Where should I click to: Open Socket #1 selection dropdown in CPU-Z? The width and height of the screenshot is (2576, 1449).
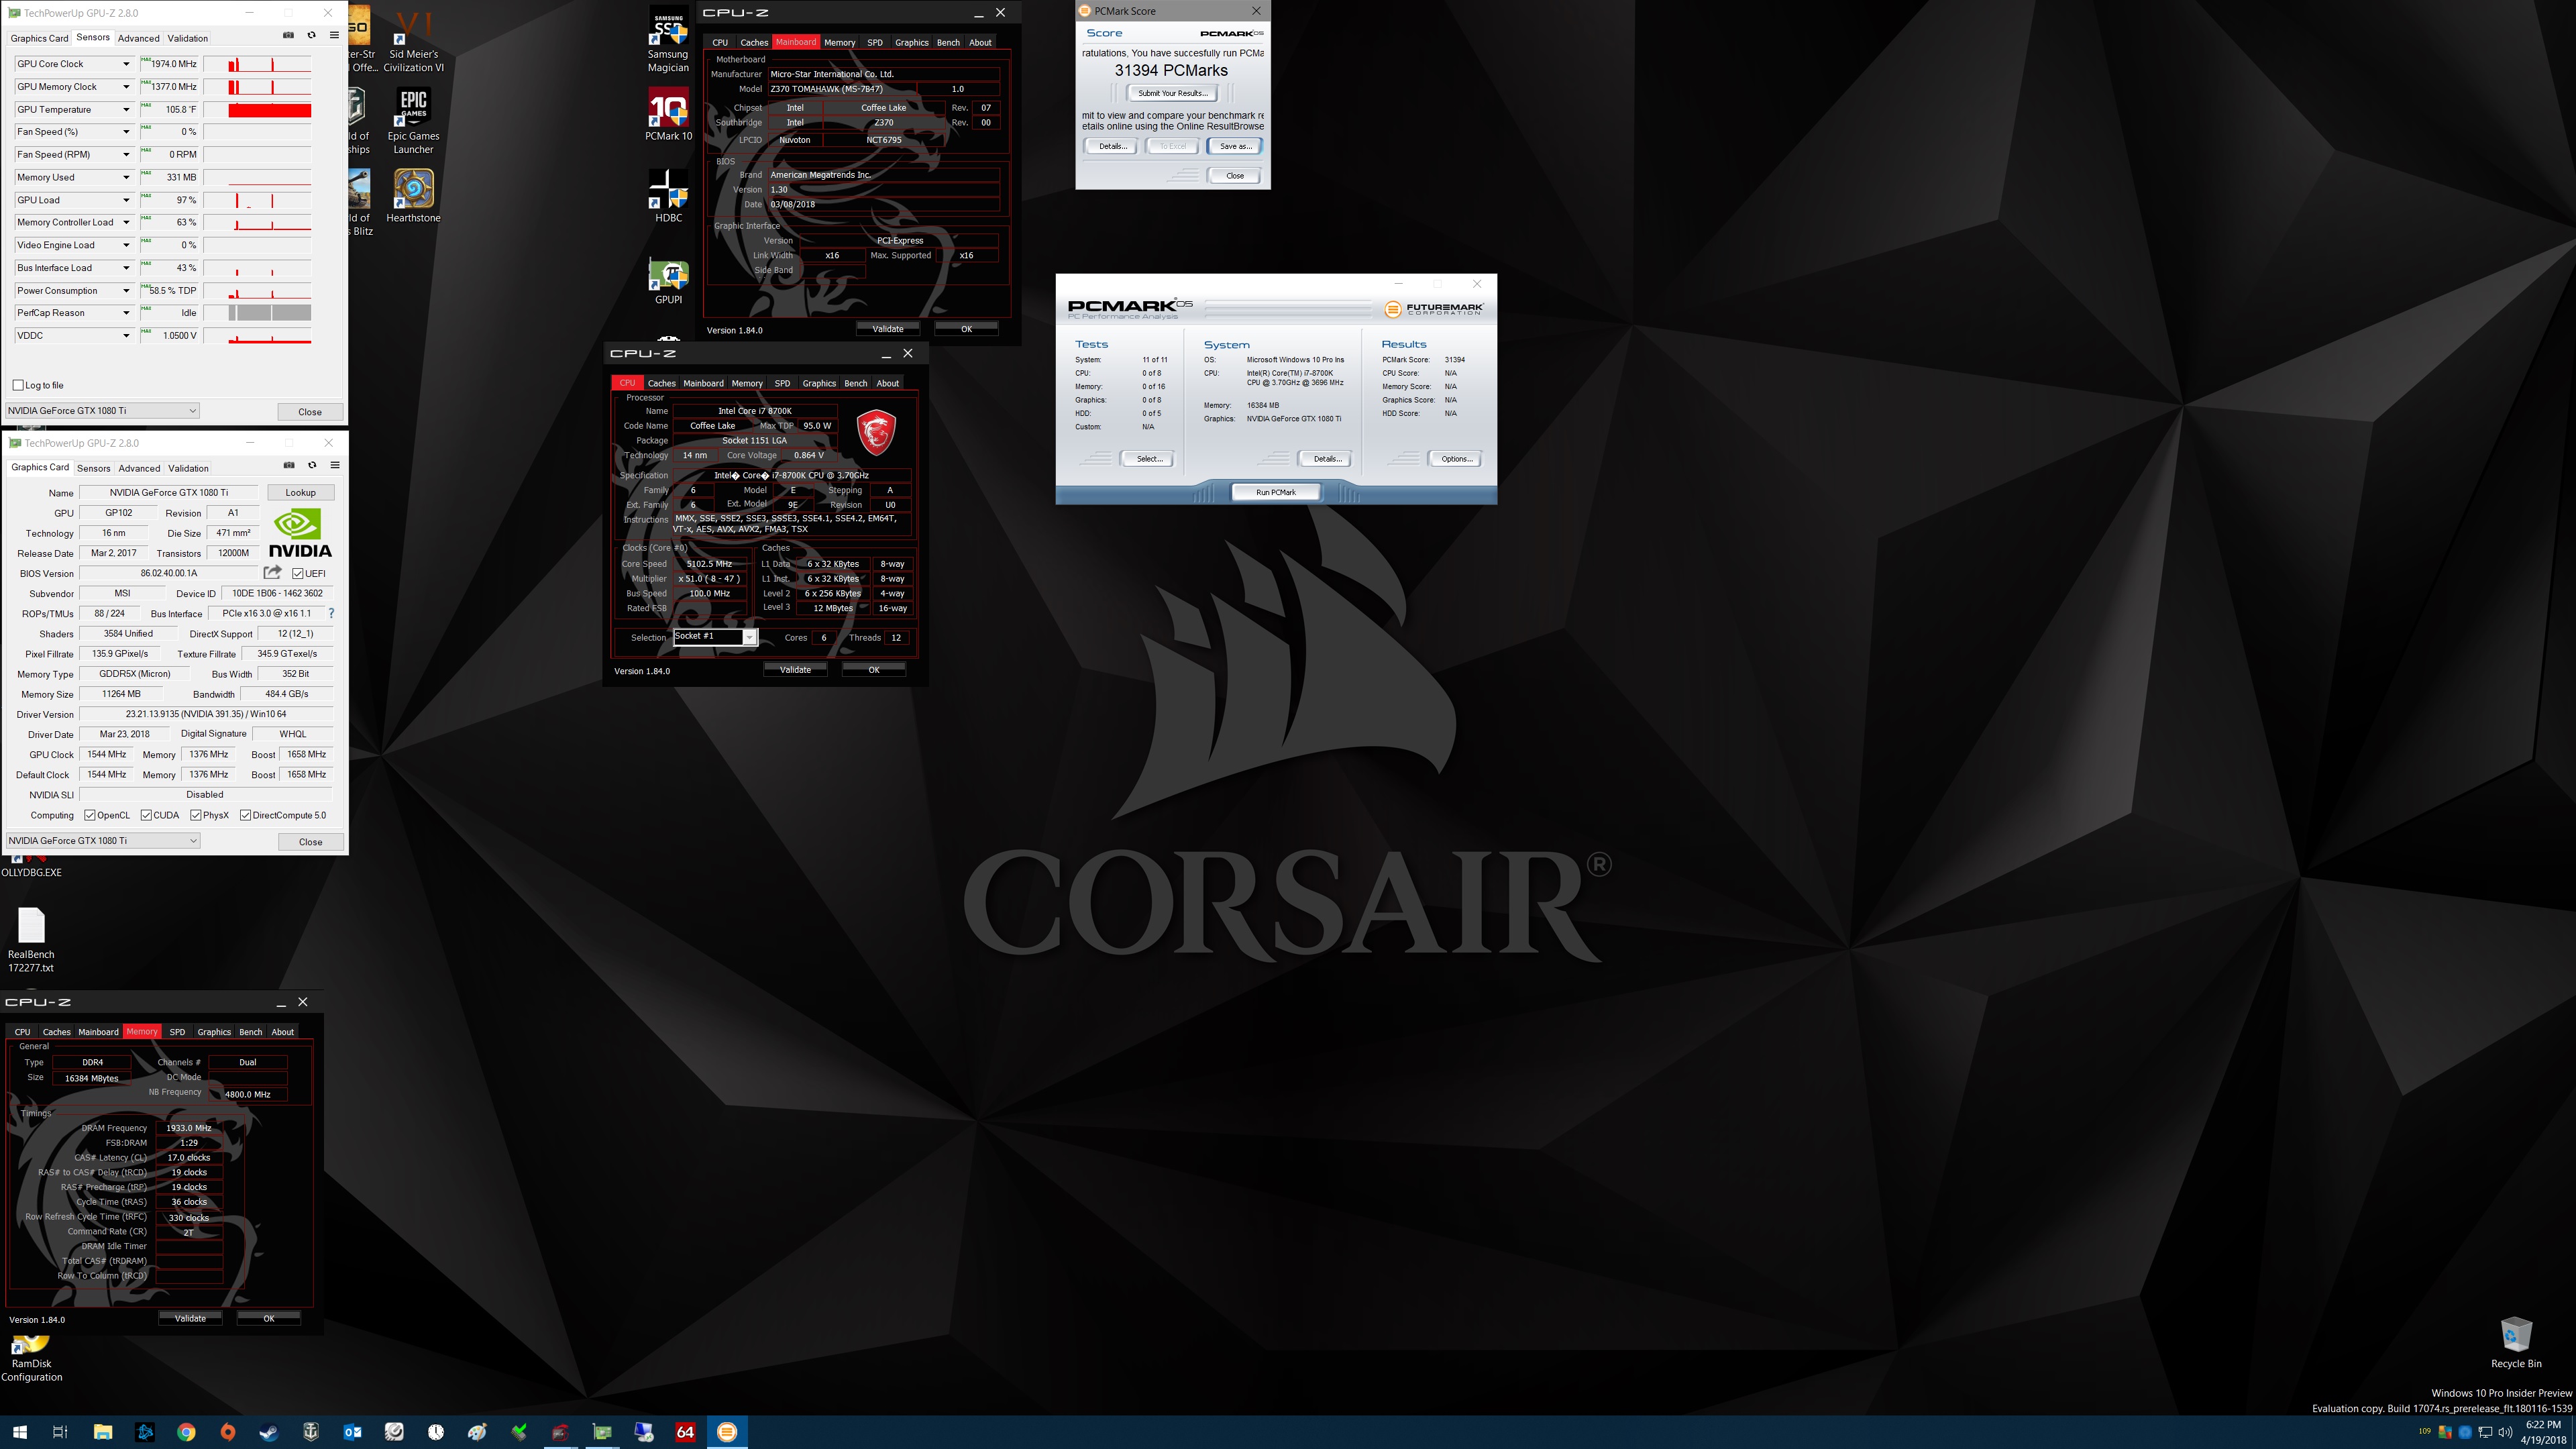click(716, 637)
